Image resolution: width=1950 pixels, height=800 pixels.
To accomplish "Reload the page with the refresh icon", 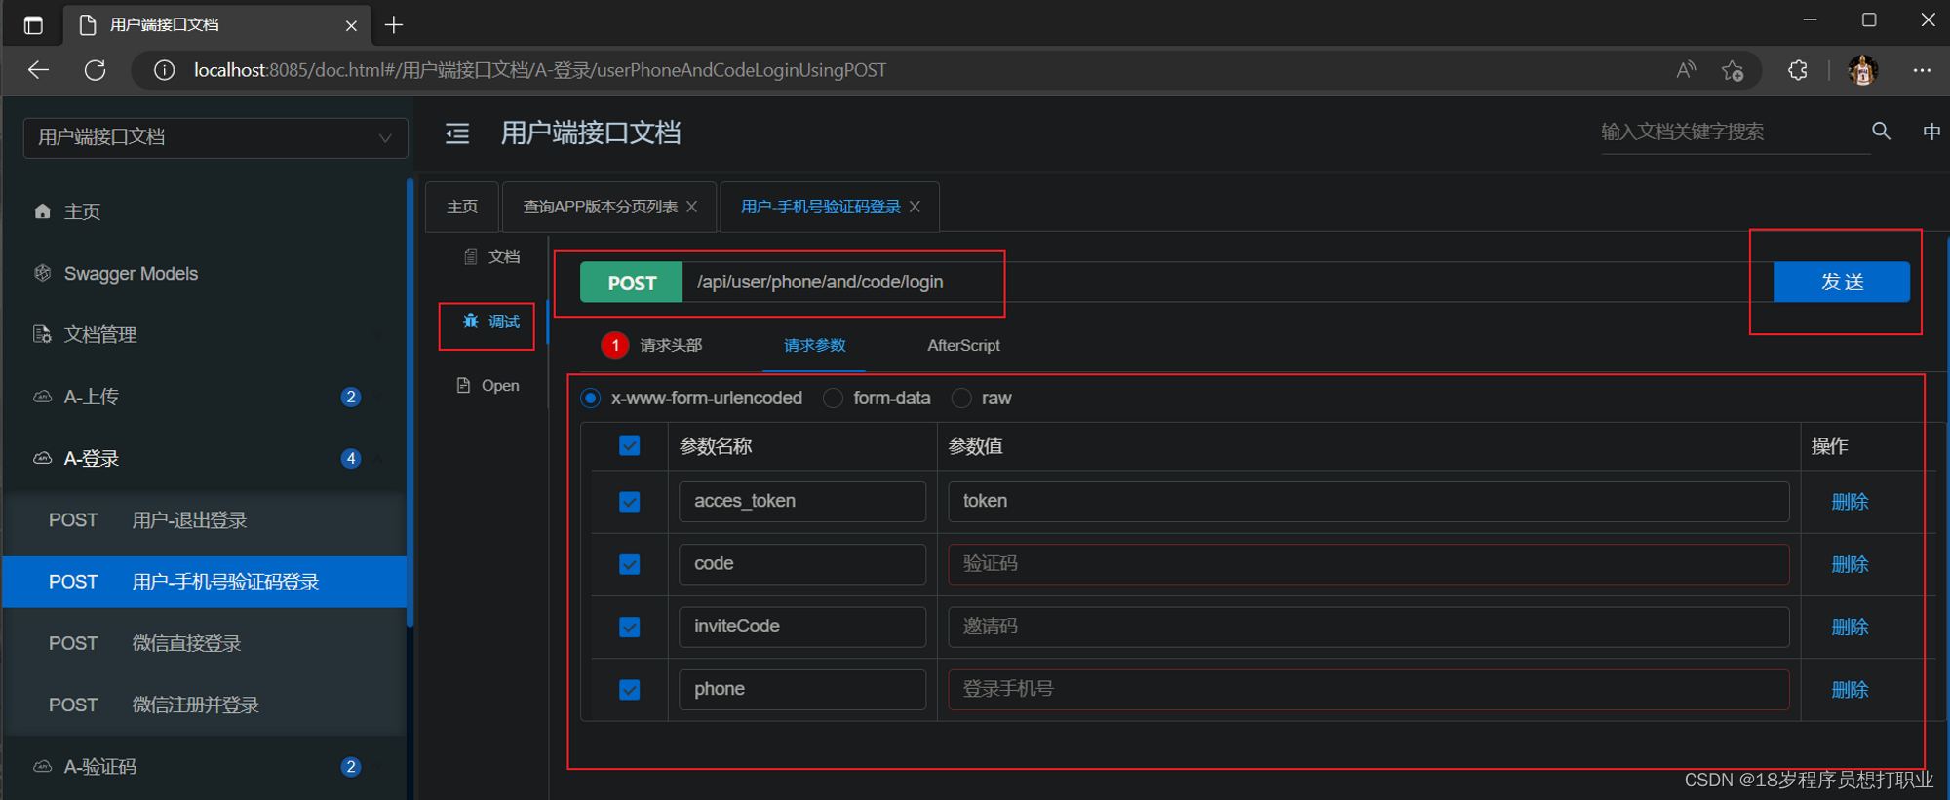I will [x=95, y=70].
